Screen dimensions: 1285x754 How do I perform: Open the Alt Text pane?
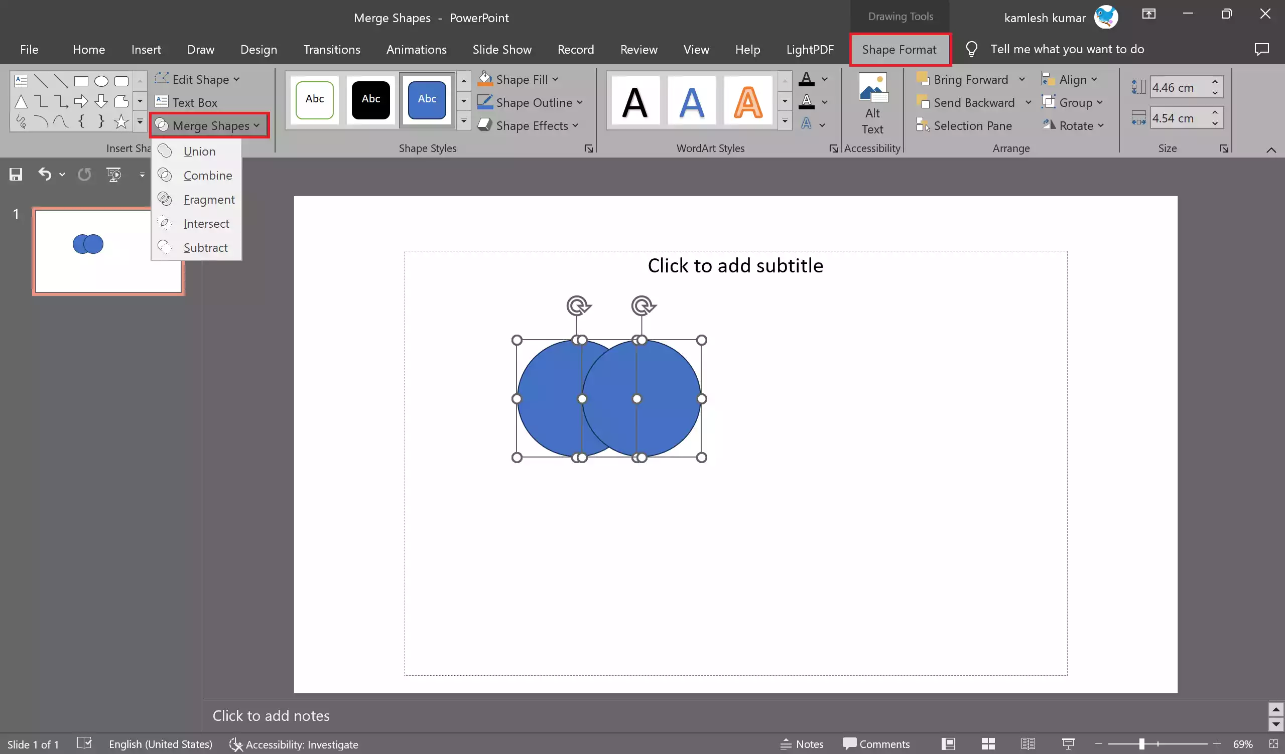point(873,102)
